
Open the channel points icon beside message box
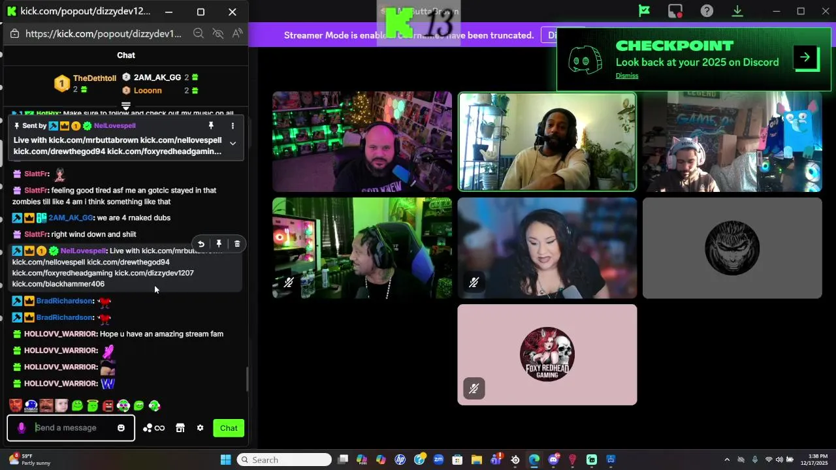pos(153,428)
